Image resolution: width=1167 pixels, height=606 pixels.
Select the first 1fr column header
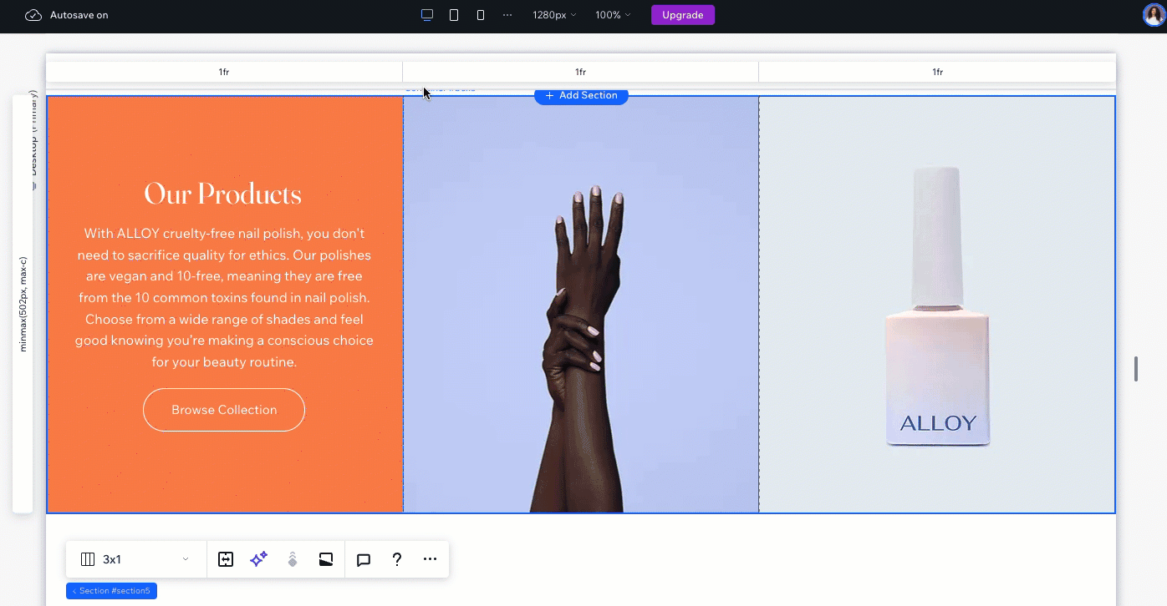(x=224, y=72)
